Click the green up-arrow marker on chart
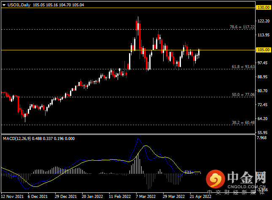Screen dimensions: 272x200 point(45,113)
